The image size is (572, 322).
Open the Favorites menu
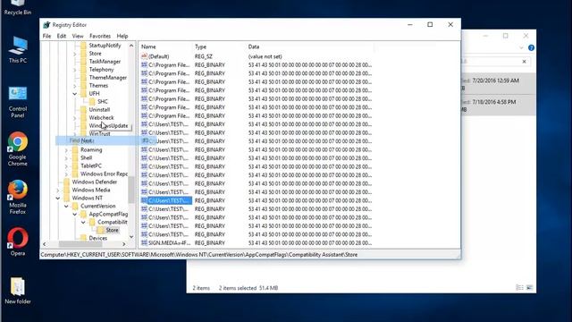click(x=100, y=36)
